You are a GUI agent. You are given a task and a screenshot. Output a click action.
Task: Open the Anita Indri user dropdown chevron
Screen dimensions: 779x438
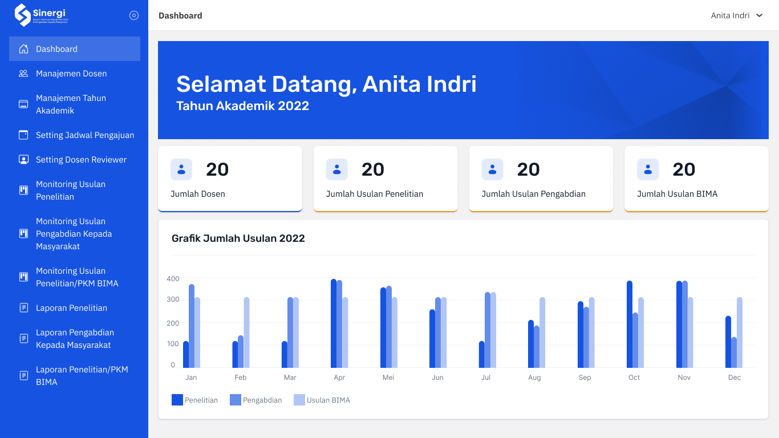(x=759, y=15)
